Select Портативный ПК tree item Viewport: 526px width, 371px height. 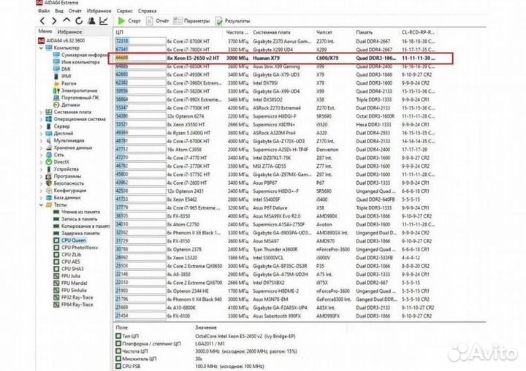(x=76, y=98)
